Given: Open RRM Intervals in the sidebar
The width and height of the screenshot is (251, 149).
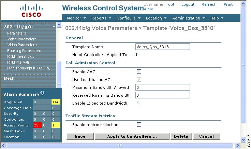Looking at the screenshot, I should (x=18, y=62).
